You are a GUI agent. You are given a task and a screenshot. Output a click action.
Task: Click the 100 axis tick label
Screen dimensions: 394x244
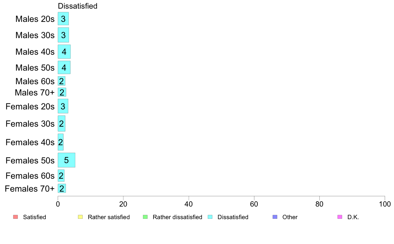[385, 204]
